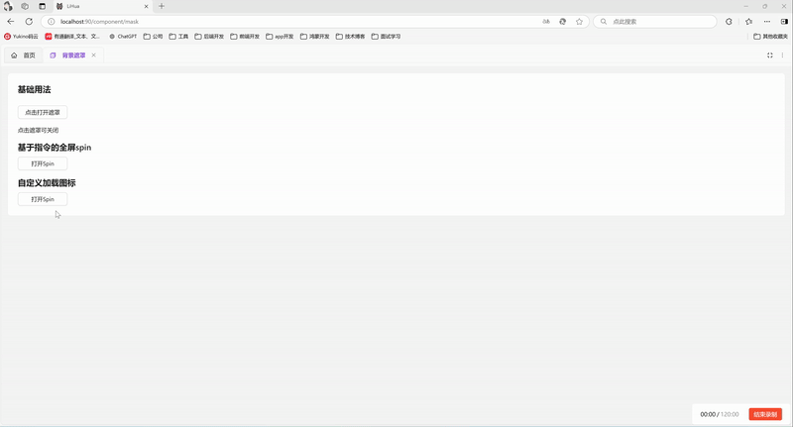Image resolution: width=793 pixels, height=427 pixels.
Task: Close the 背景遮罩 page tab
Action: point(93,55)
